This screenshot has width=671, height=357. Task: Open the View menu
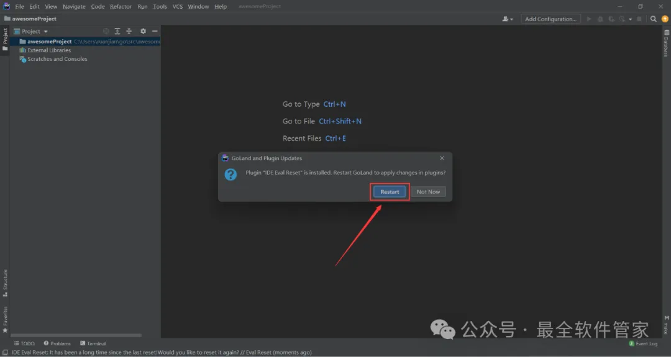coord(51,6)
